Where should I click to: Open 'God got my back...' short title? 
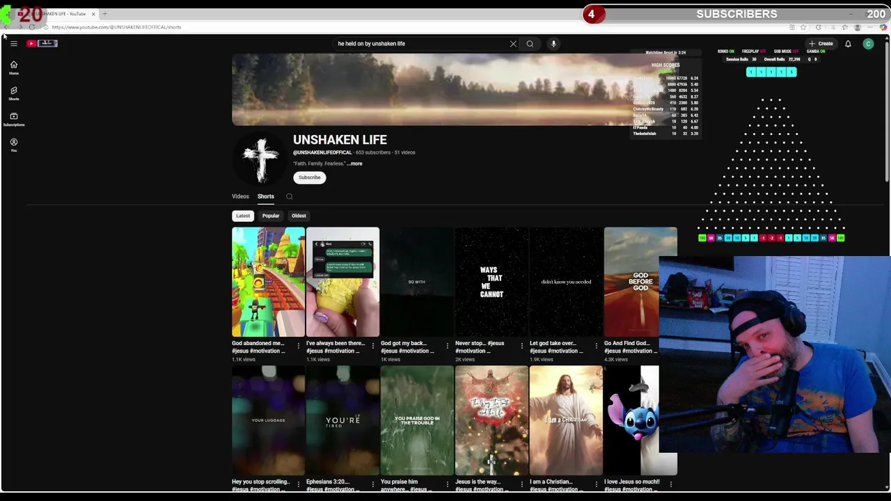407,347
